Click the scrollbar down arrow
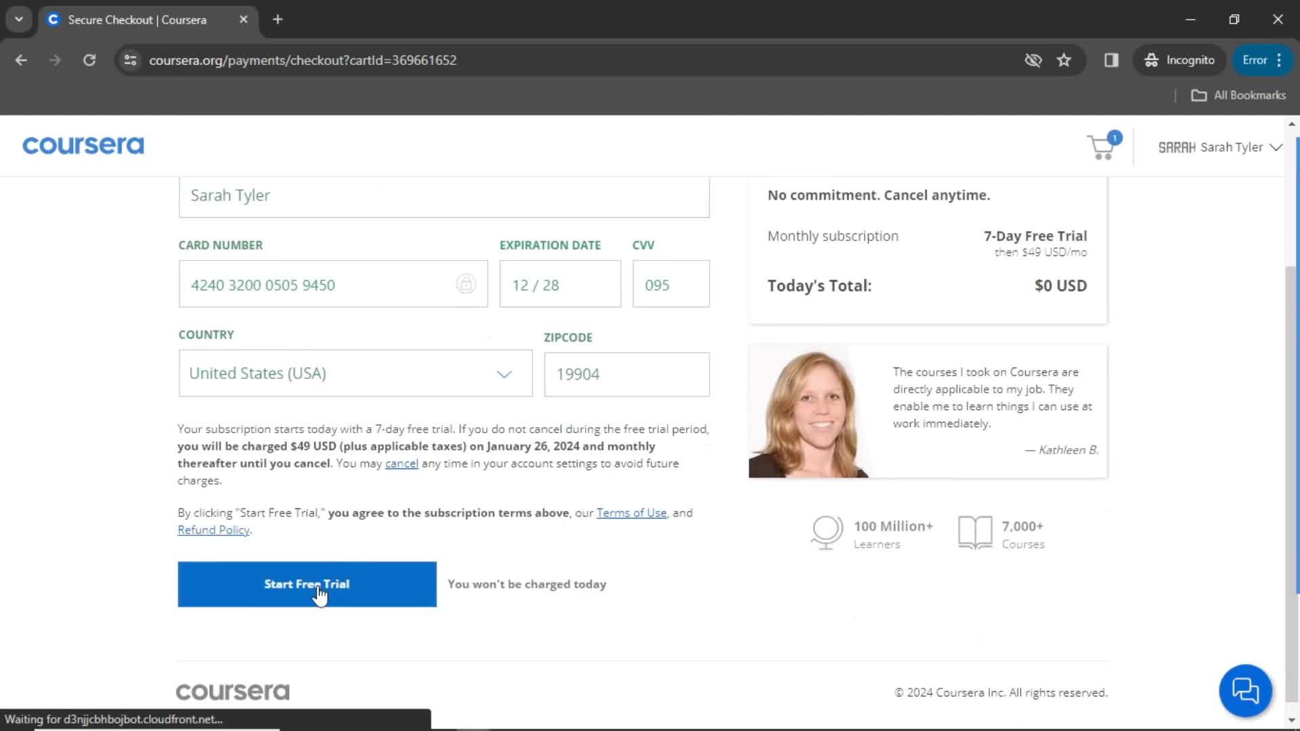 point(1292,720)
